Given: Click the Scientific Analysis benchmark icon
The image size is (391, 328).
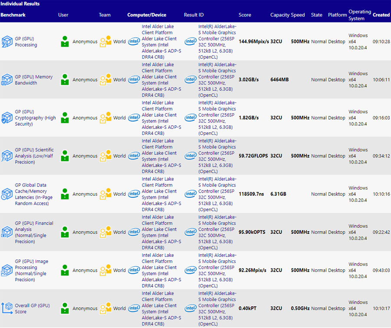Looking at the screenshot, I should (7, 156).
